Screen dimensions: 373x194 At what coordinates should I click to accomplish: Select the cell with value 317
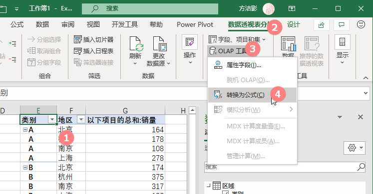125,187
